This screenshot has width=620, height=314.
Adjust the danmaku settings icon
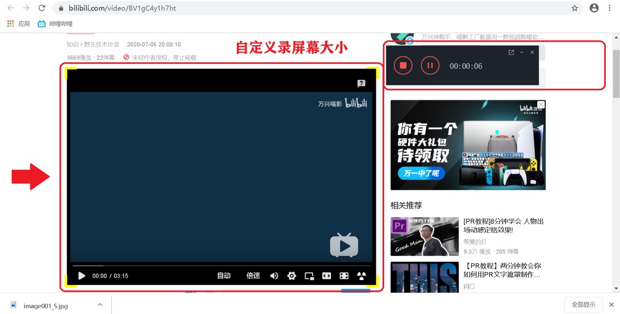click(361, 275)
